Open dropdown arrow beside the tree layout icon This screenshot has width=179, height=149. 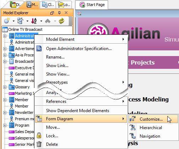[x=27, y=21]
